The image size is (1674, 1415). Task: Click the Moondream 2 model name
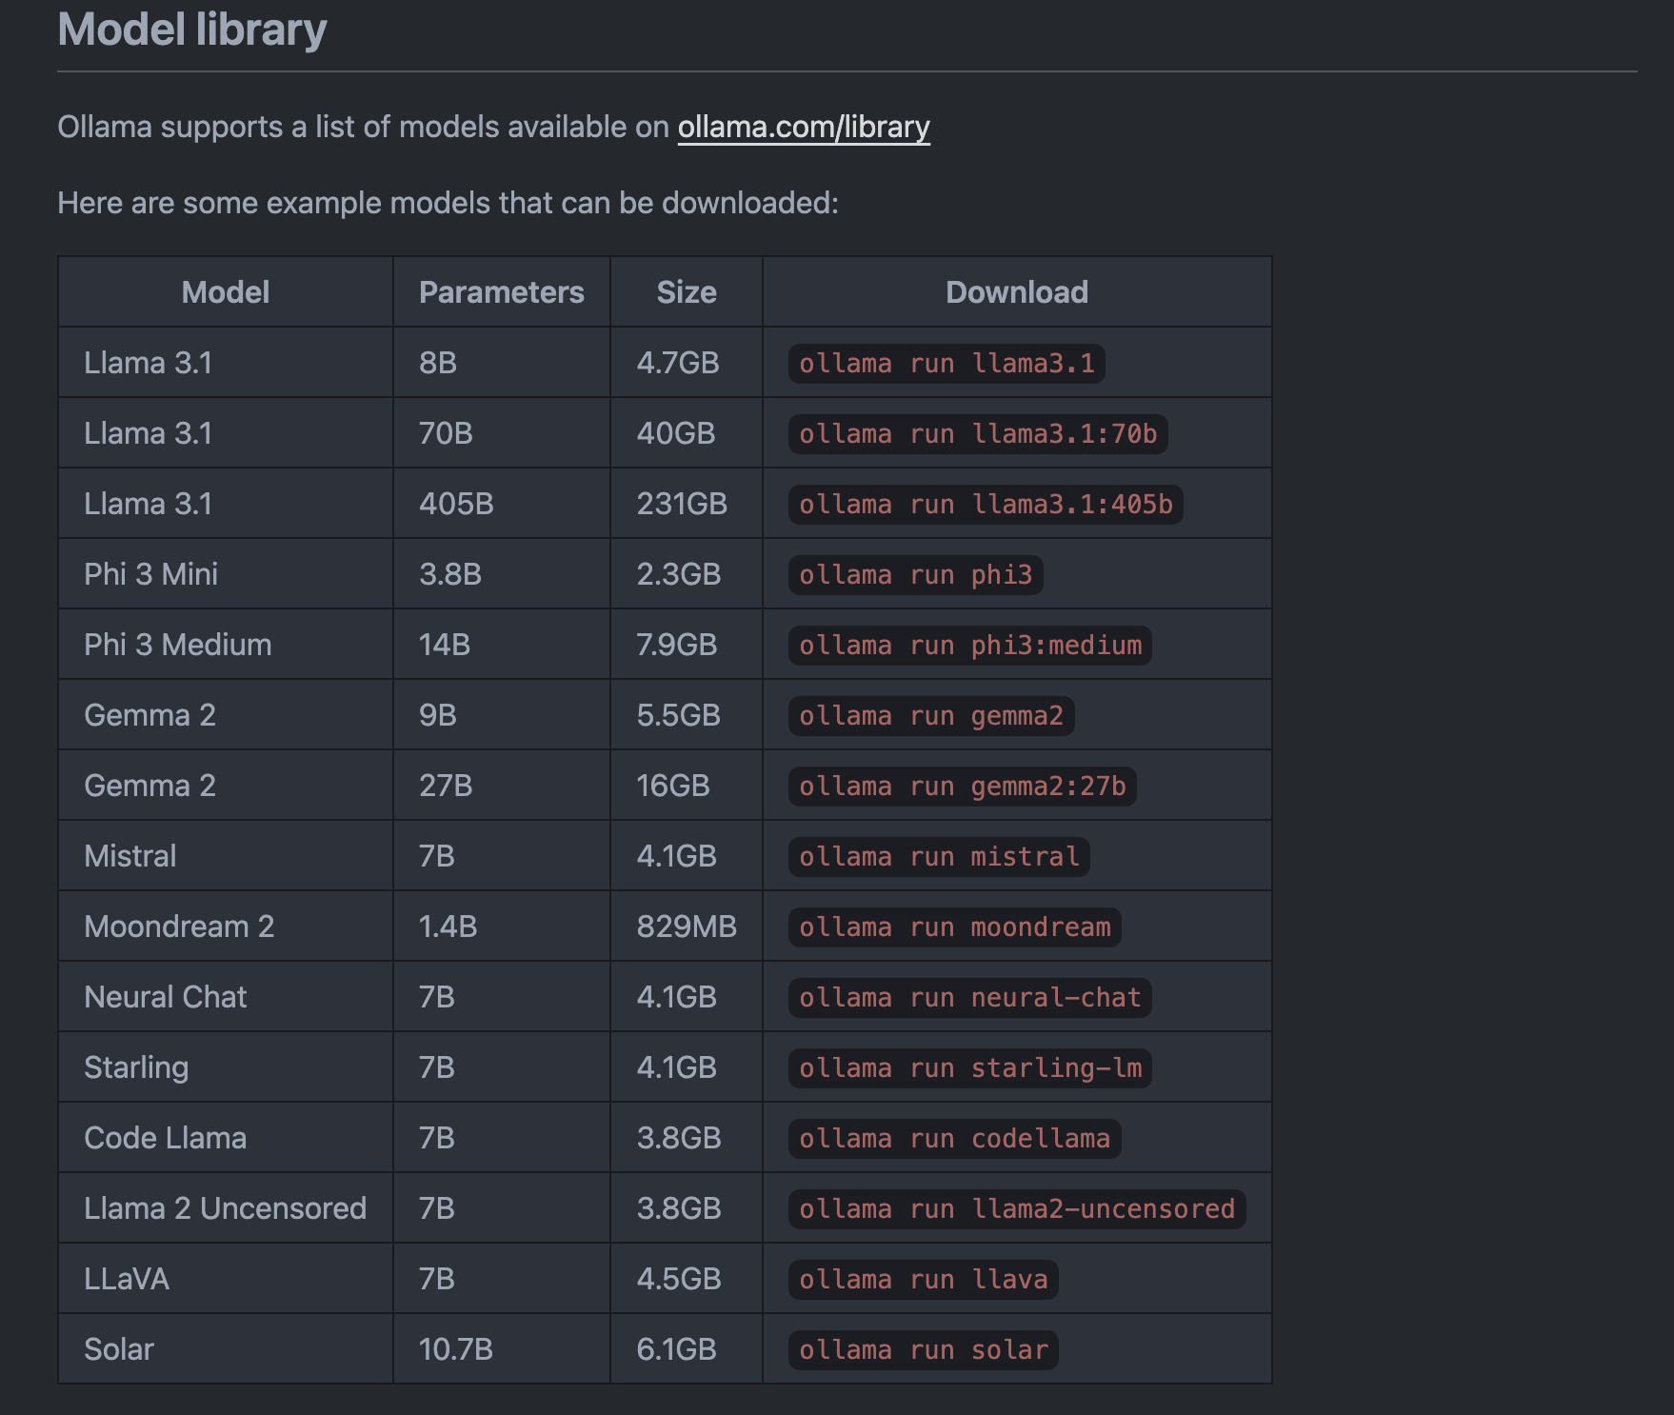[x=179, y=927]
